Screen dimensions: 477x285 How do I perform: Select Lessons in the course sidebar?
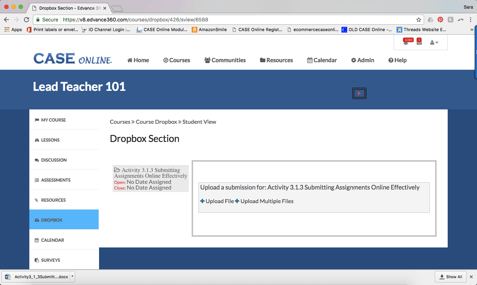coord(50,140)
